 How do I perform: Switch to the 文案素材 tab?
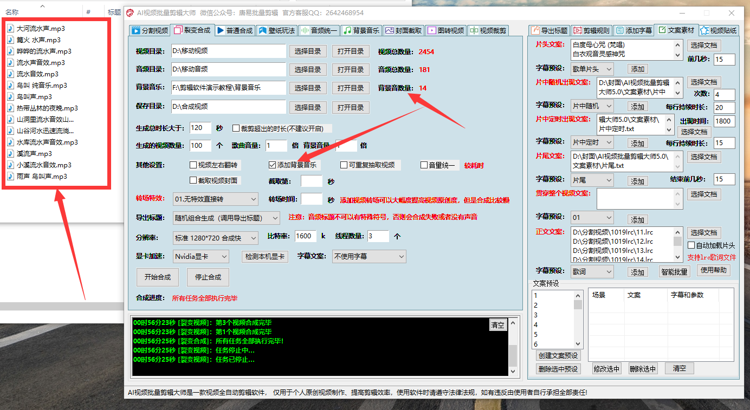676,30
